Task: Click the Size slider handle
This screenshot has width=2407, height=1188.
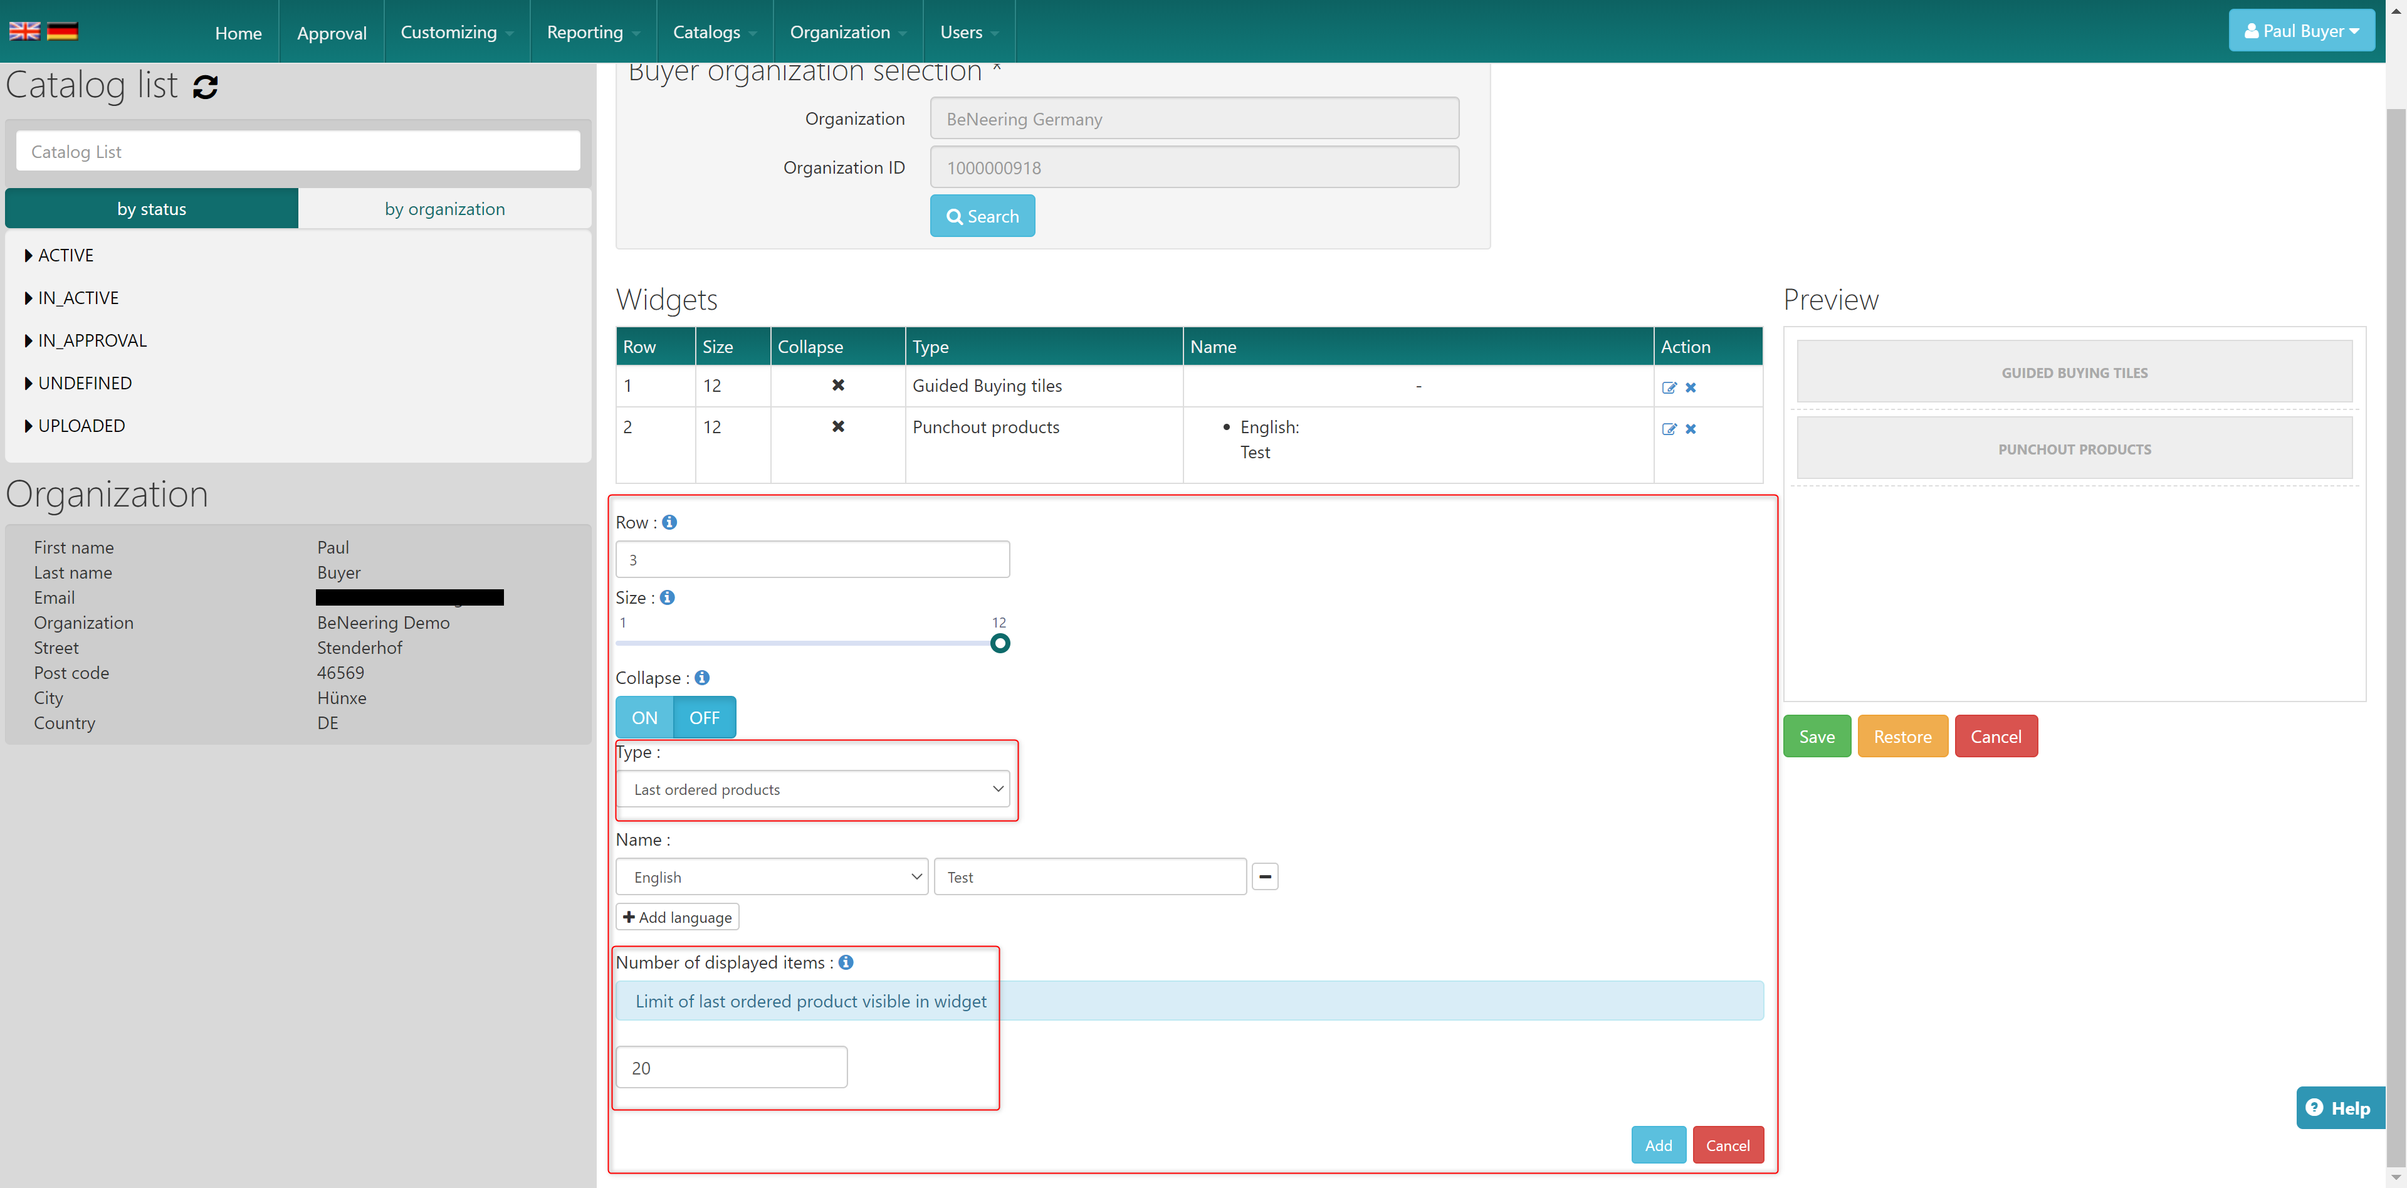Action: pyautogui.click(x=1000, y=643)
